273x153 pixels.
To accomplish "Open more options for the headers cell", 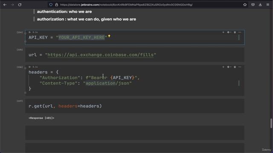I will (240, 67).
